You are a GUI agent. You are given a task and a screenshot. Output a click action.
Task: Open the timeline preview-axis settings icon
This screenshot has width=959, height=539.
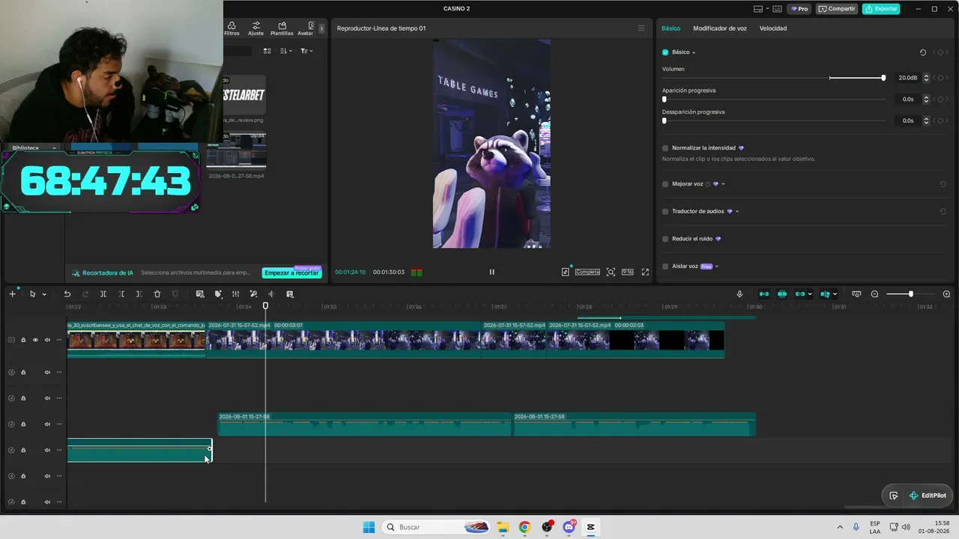coord(856,294)
